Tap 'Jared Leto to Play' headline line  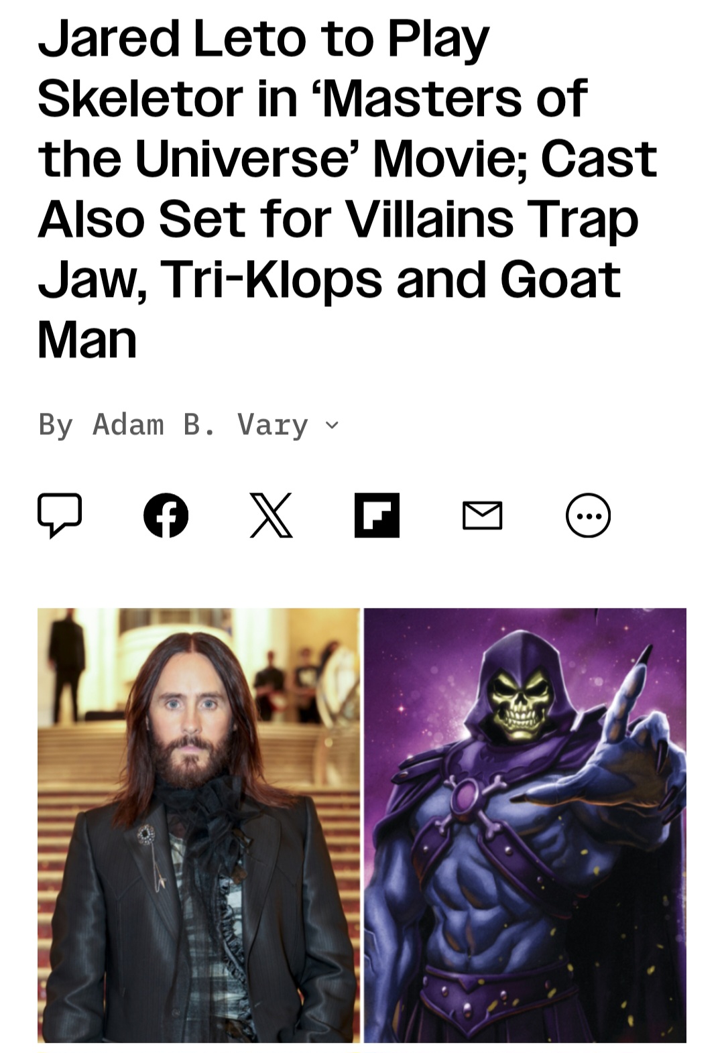coord(263,39)
